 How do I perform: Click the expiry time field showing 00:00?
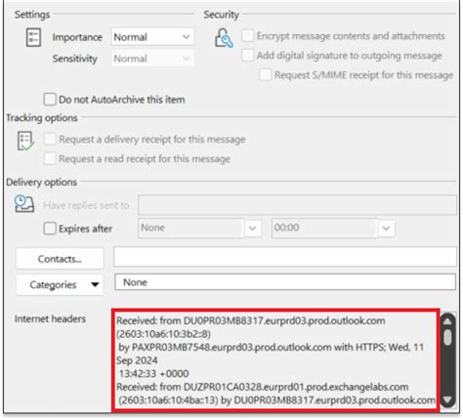(324, 228)
